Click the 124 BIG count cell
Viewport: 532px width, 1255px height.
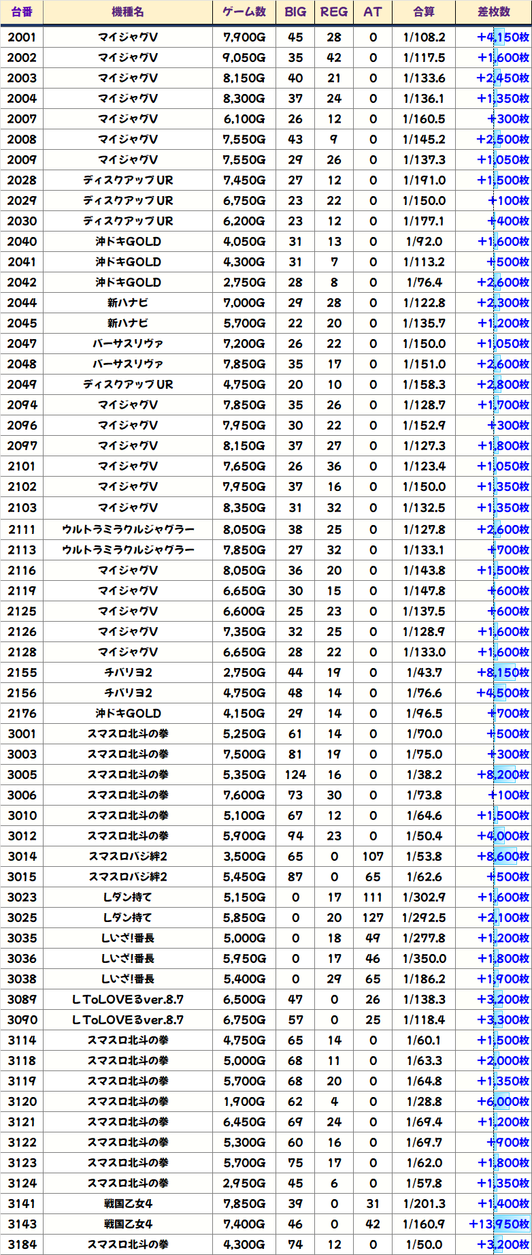[x=295, y=775]
